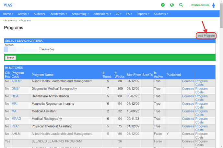Viewport: 223px width, 148px height.
Task: Click the green help question mark icon
Action: click(x=163, y=5)
